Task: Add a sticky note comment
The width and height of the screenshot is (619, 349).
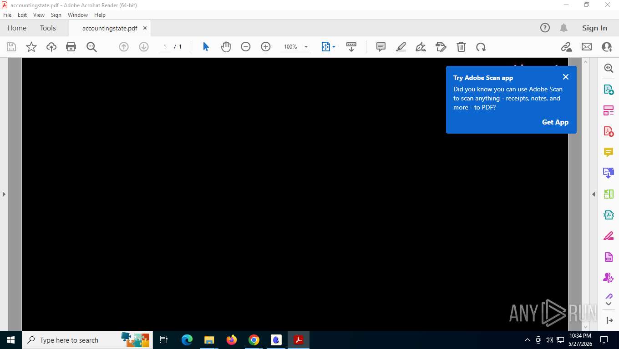Action: click(x=381, y=47)
